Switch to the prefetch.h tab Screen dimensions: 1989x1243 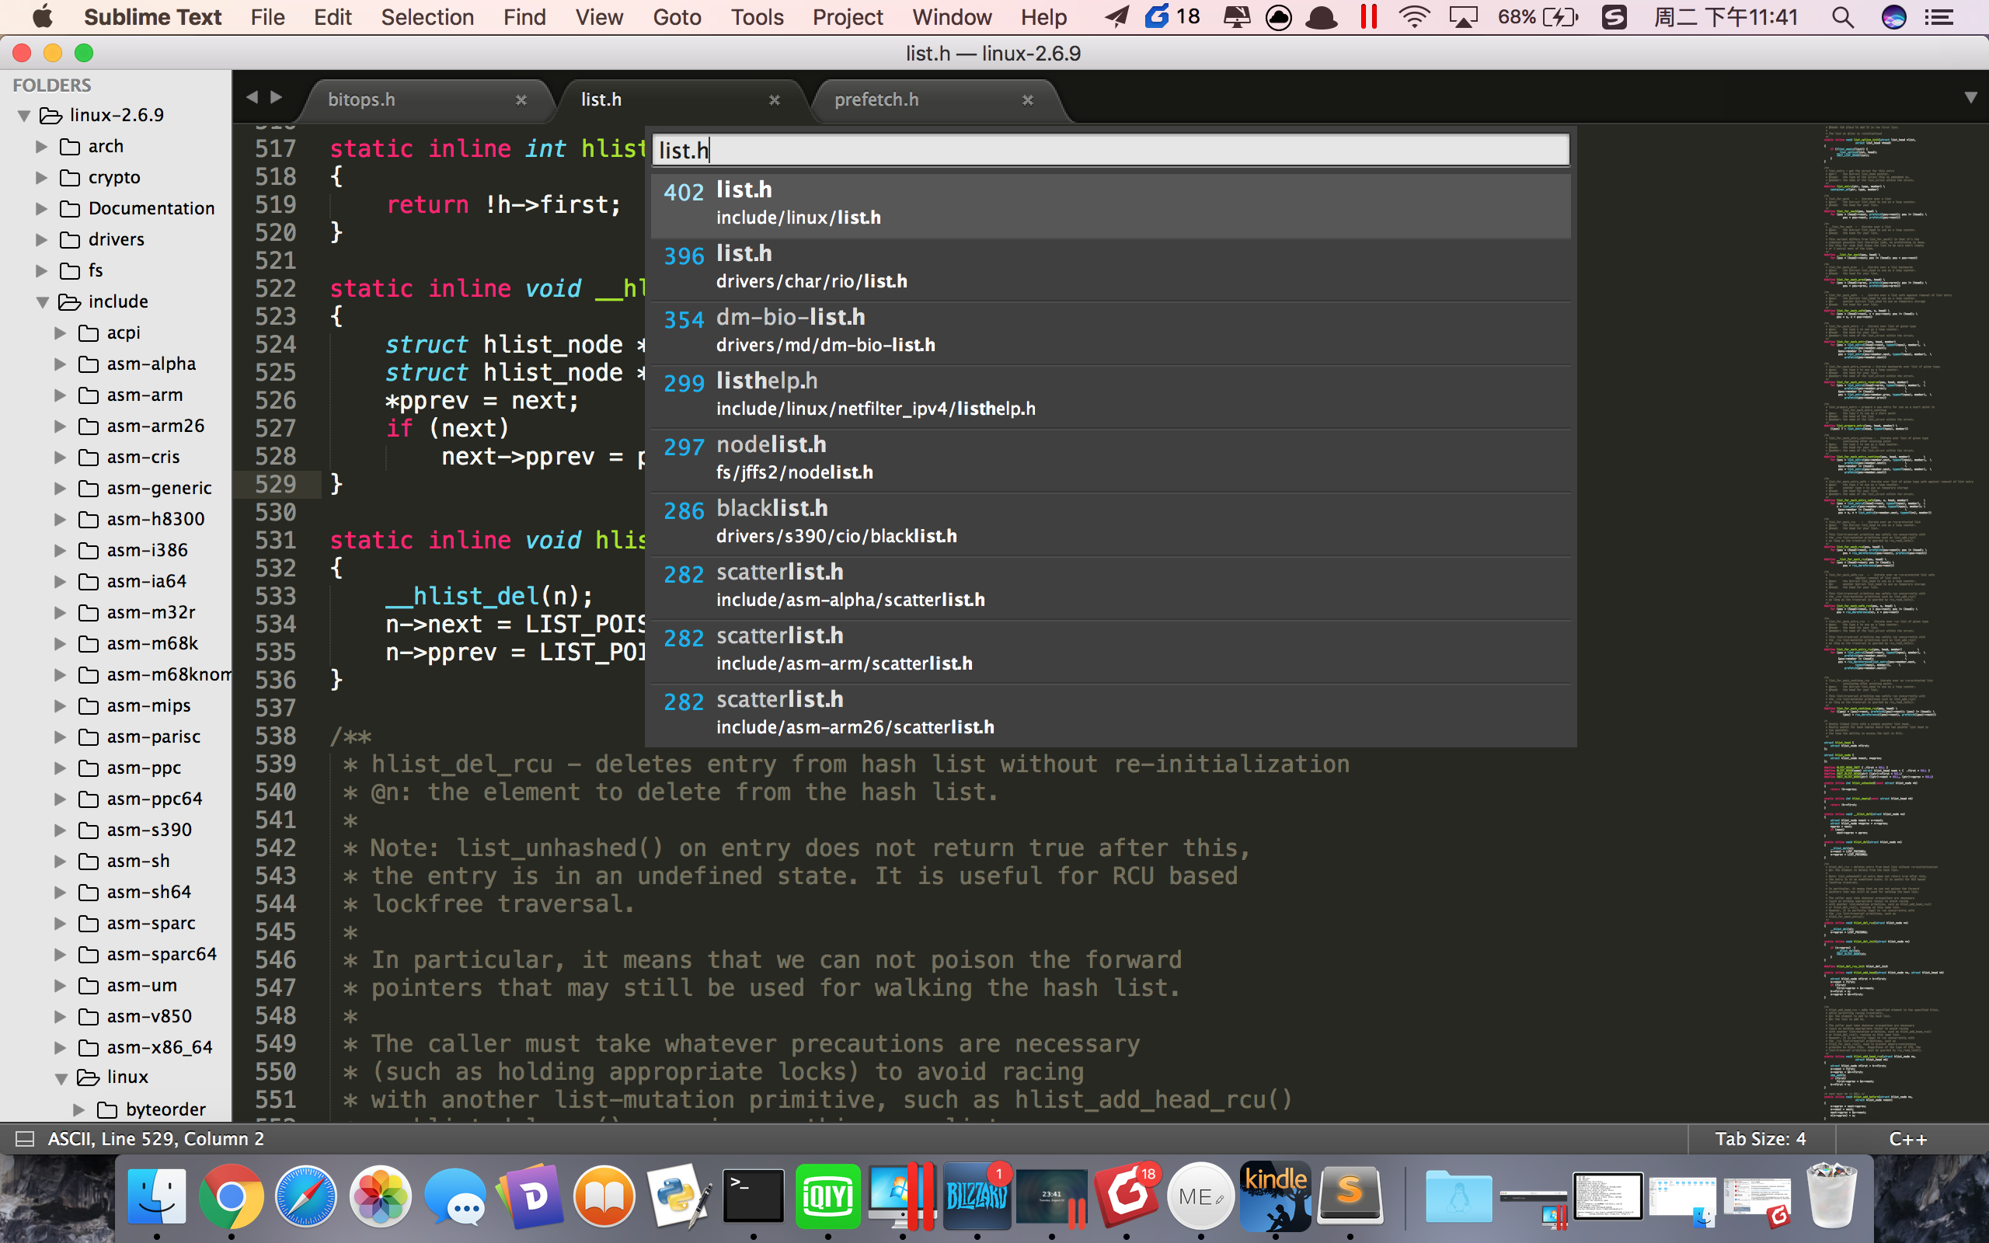tap(876, 99)
